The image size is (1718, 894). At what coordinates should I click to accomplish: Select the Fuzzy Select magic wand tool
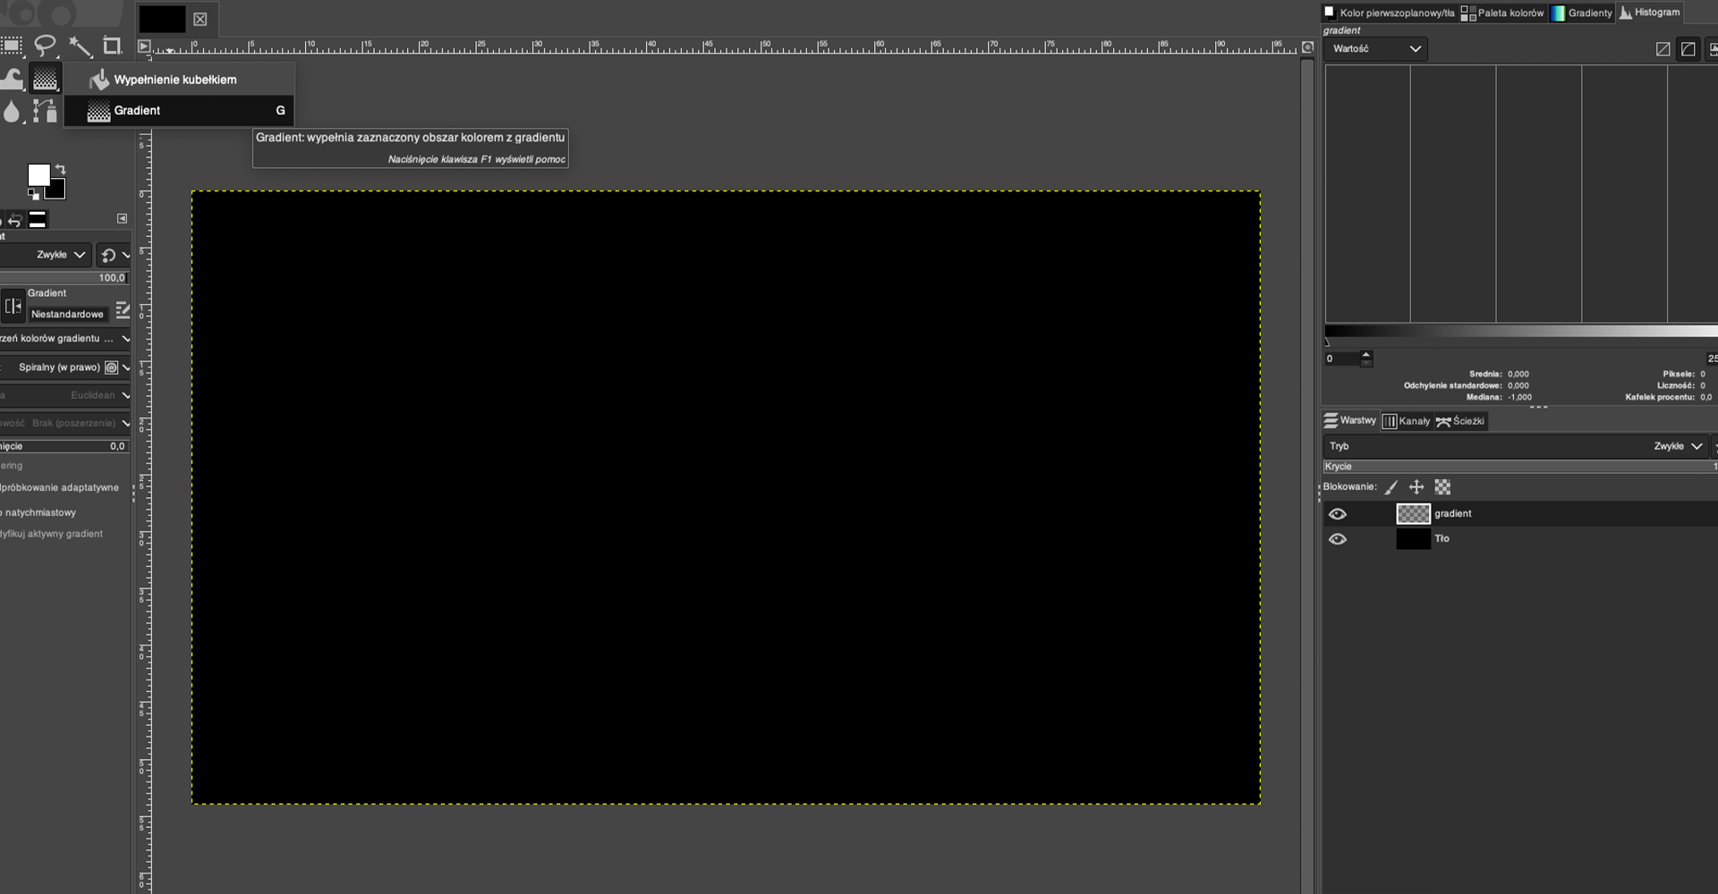tap(80, 46)
